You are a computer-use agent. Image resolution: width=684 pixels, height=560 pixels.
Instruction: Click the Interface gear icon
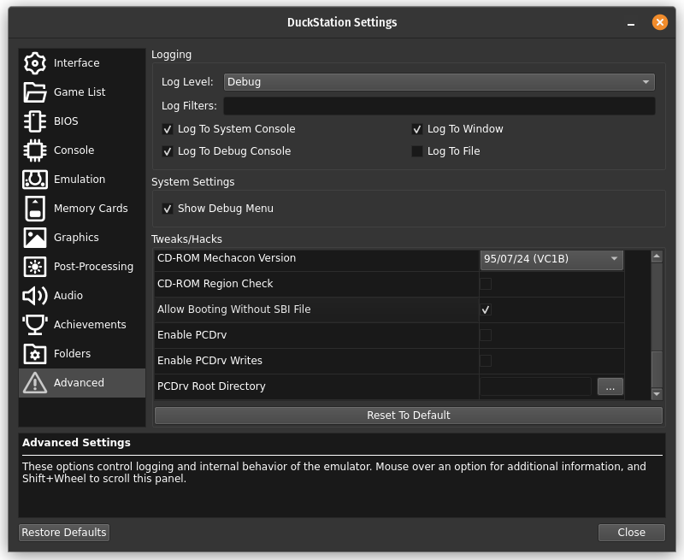[x=35, y=63]
